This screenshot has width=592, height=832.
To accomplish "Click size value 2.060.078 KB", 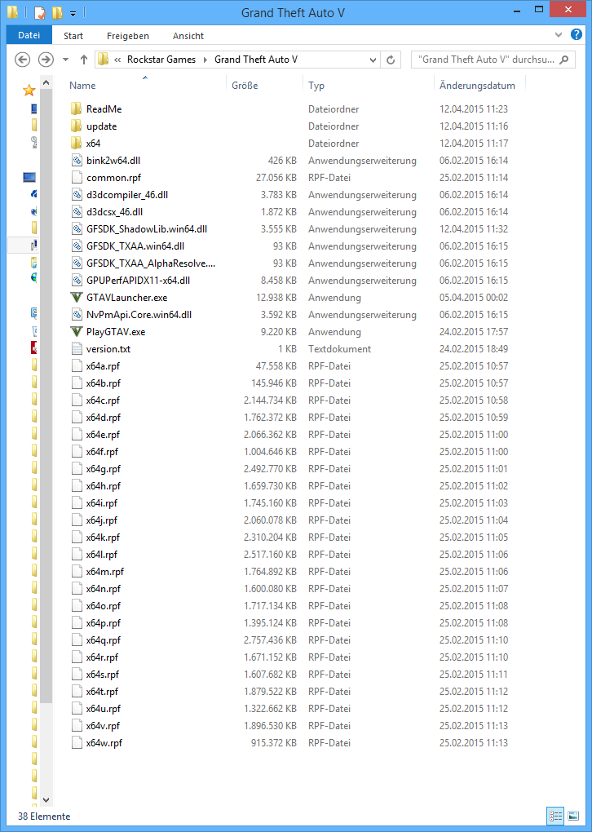I will (x=270, y=520).
